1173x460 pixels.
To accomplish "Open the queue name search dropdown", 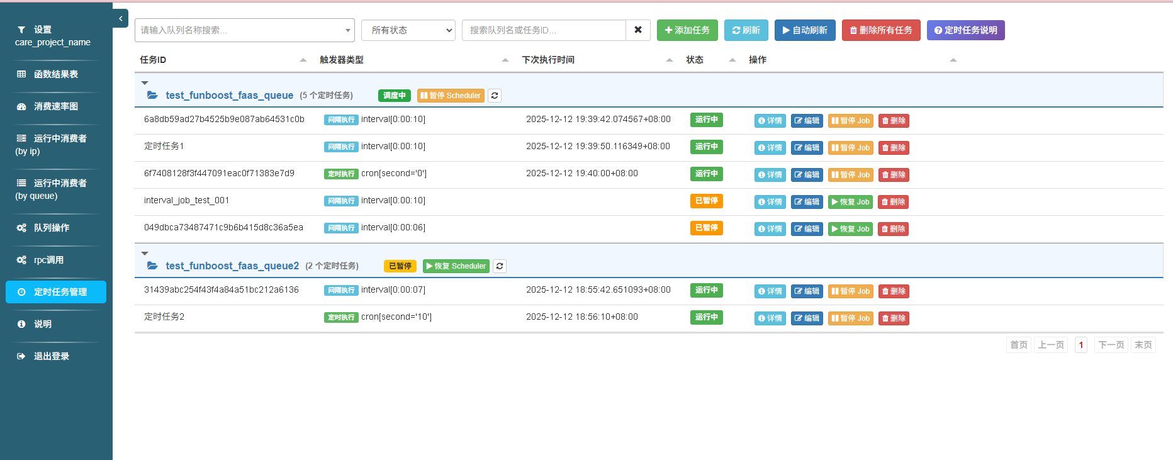I will click(x=245, y=30).
